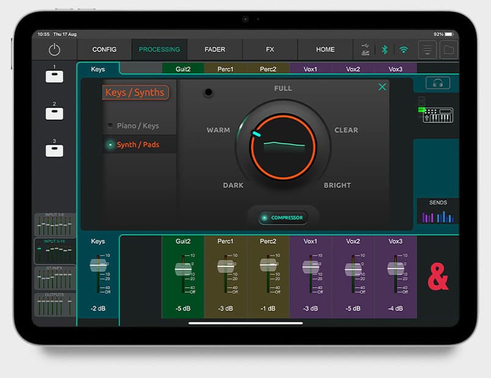491x378 pixels.
Task: Click the BRIGHT label on the dial
Action: [x=337, y=186]
